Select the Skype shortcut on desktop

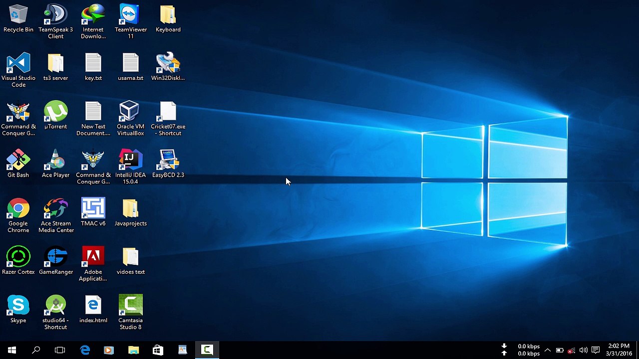click(18, 306)
